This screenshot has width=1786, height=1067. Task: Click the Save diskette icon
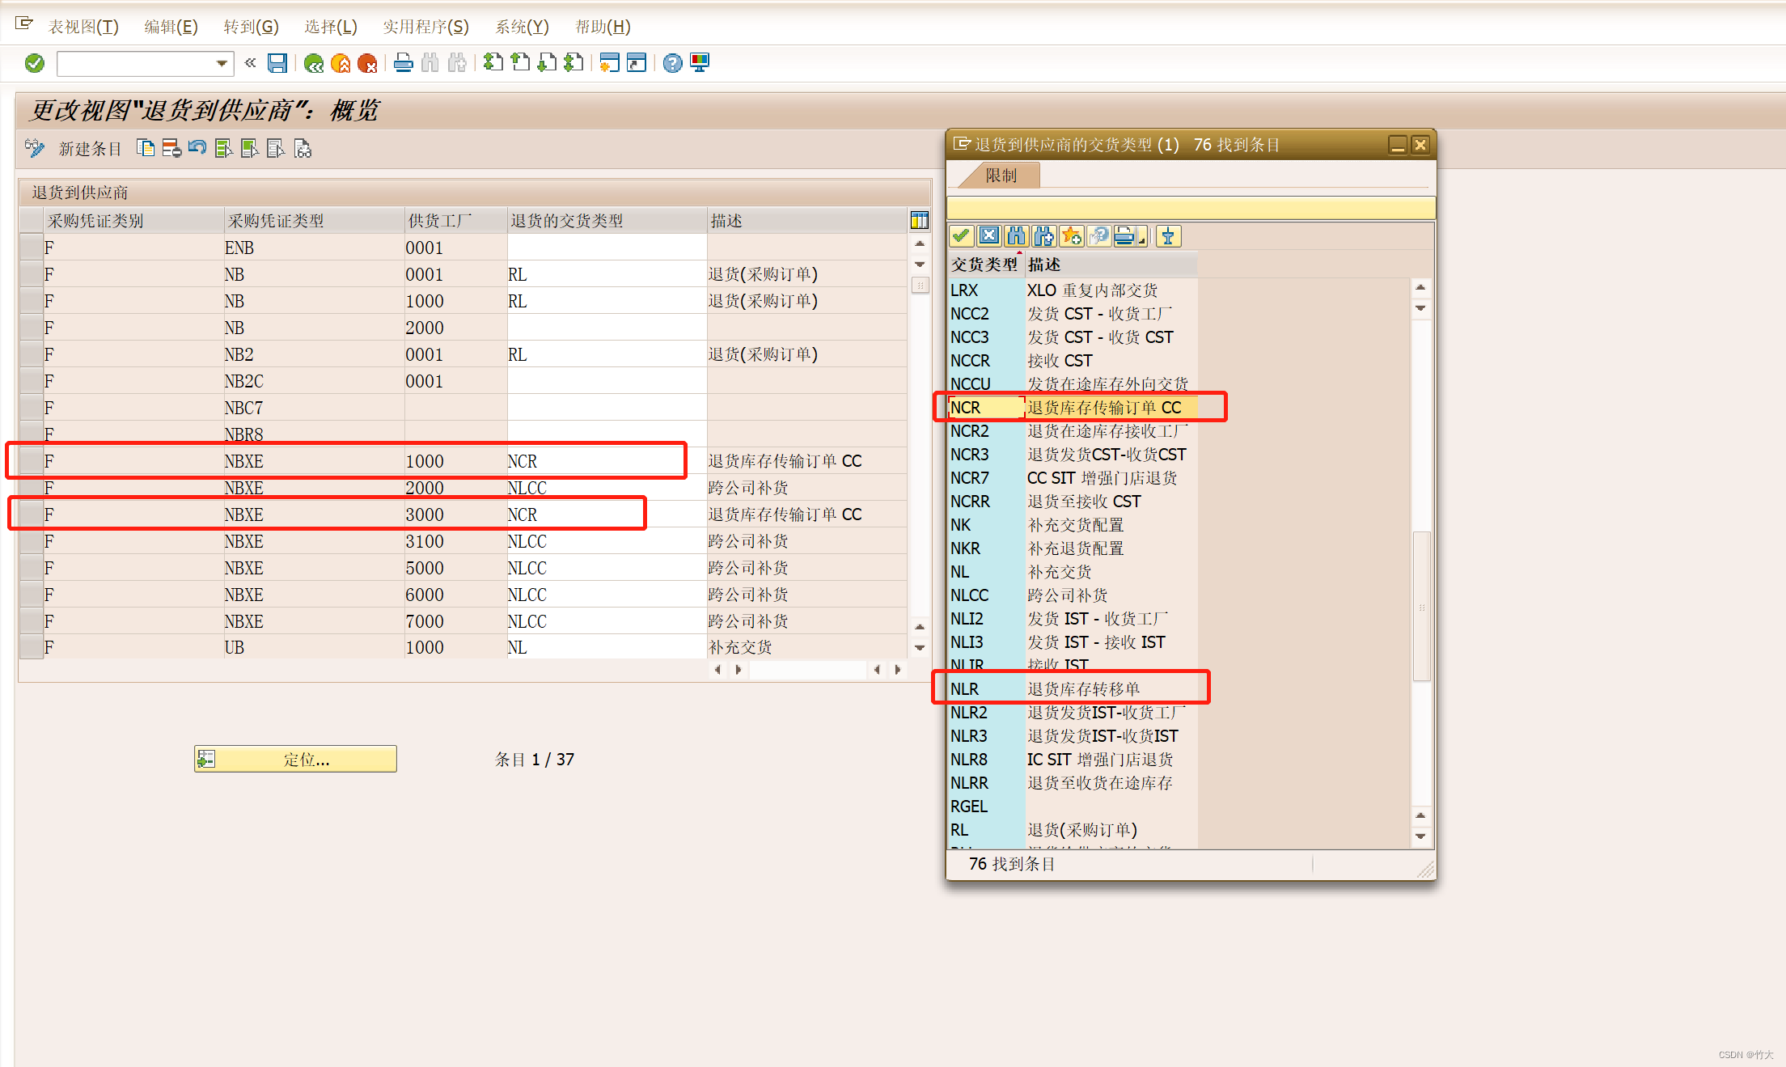pyautogui.click(x=277, y=63)
